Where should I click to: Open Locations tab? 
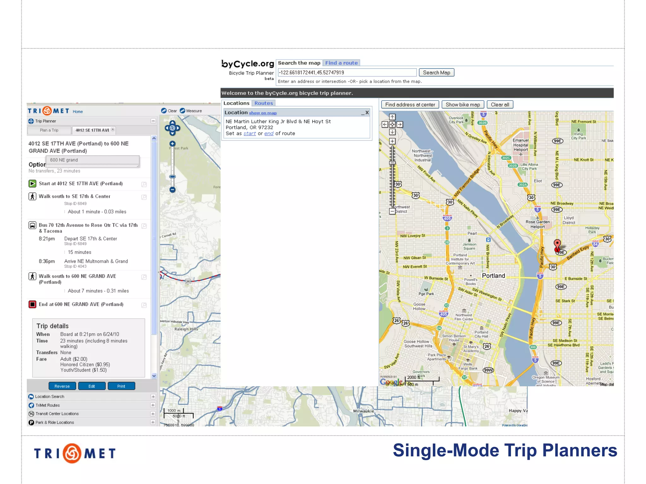[x=236, y=103]
